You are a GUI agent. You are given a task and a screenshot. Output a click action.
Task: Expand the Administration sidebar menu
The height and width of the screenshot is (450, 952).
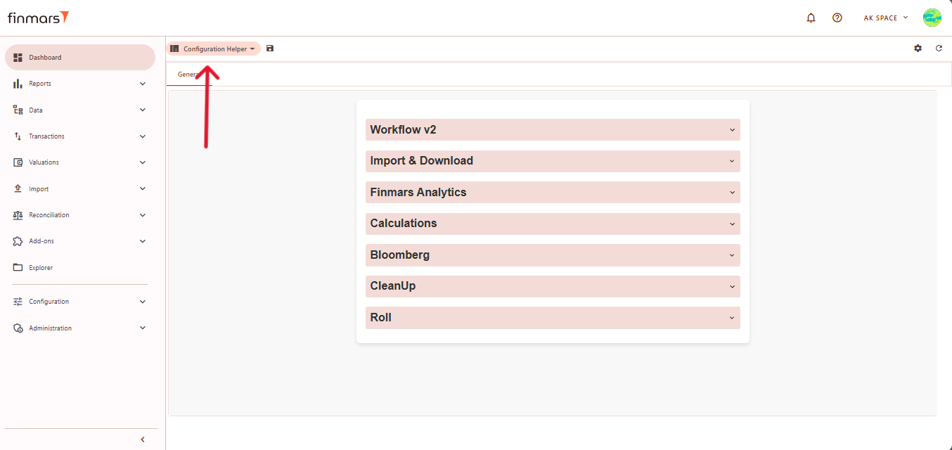point(80,328)
